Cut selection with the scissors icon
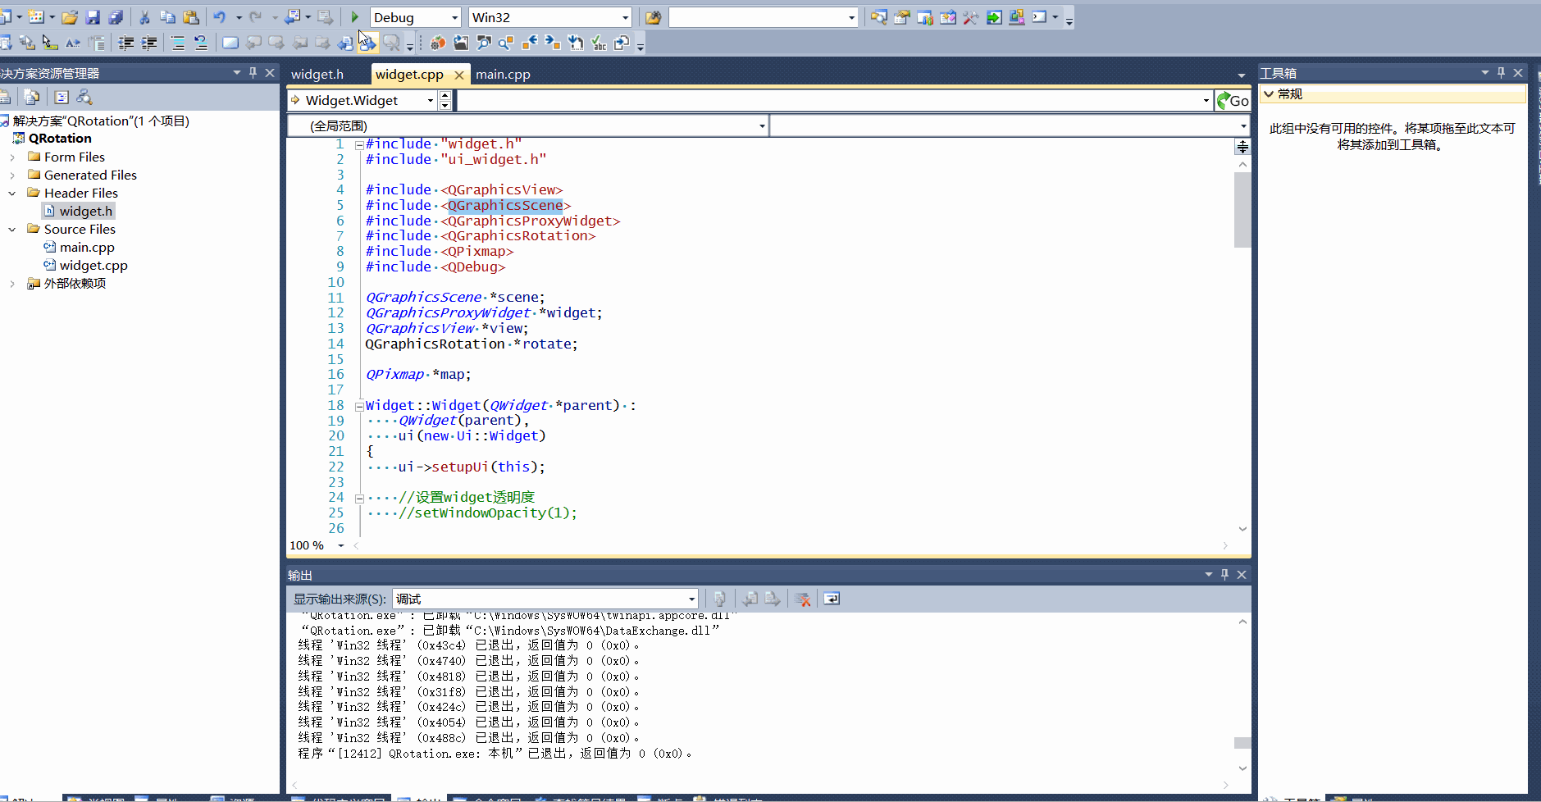Image resolution: width=1541 pixels, height=802 pixels. 144,17
